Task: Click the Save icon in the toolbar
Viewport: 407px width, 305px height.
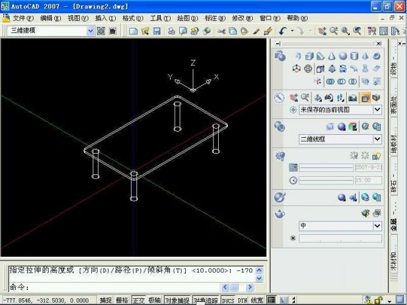Action: click(x=157, y=30)
